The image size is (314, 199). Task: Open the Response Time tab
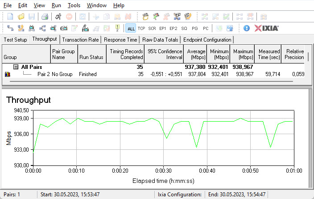click(120, 40)
